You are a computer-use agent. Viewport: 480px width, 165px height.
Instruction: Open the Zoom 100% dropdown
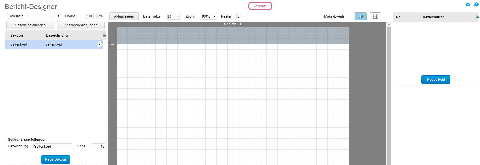(x=208, y=16)
